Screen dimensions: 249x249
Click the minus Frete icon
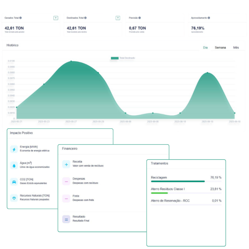[66, 198]
